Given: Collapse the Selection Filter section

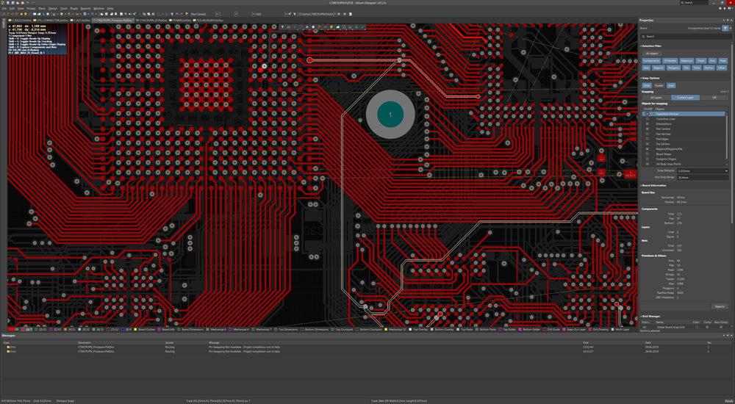Looking at the screenshot, I should 641,46.
